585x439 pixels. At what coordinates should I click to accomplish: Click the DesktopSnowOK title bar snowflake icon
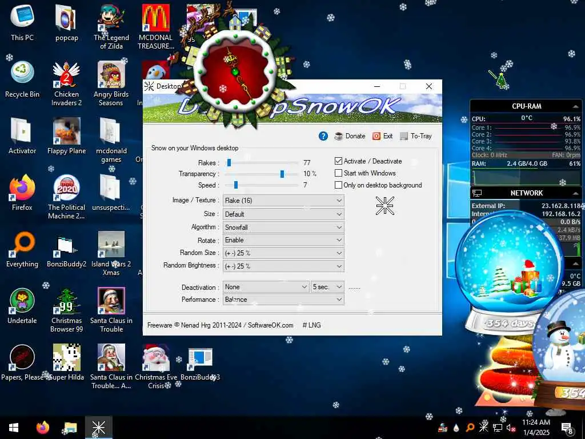pos(149,86)
